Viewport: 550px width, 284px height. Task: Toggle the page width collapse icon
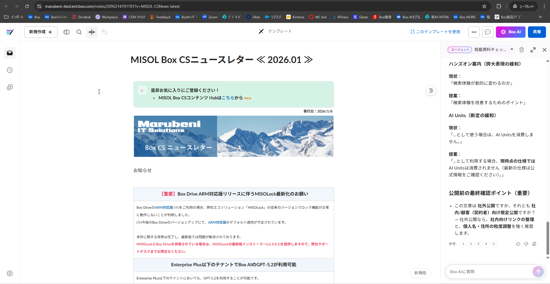tap(92, 32)
